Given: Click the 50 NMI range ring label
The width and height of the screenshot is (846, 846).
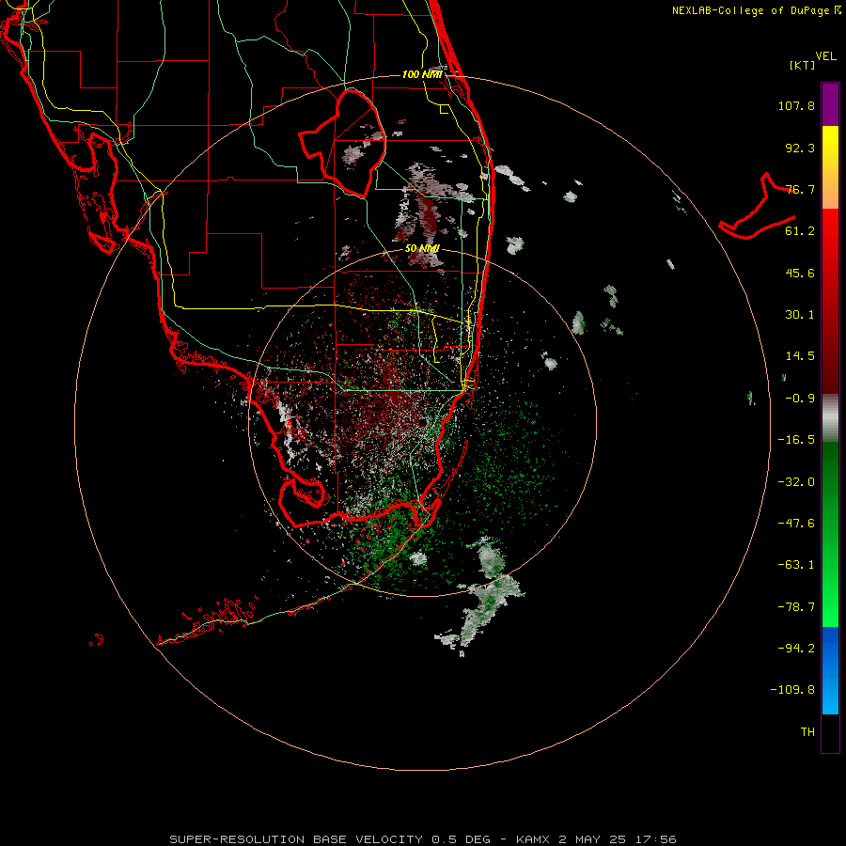Looking at the screenshot, I should [422, 248].
